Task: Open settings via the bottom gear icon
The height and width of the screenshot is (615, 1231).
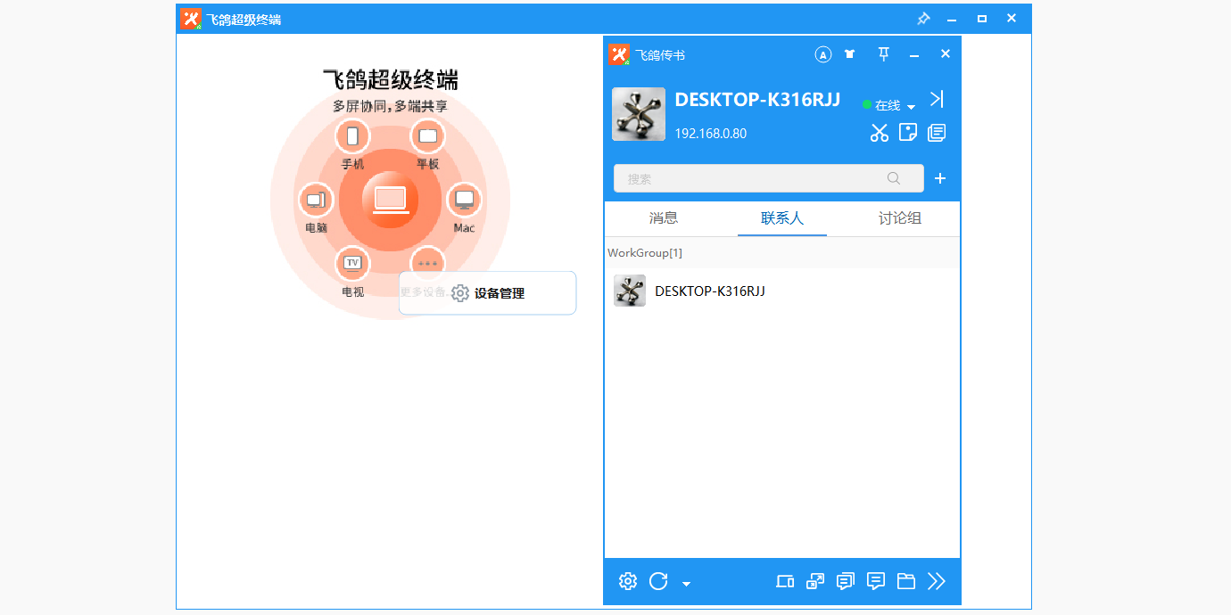Action: [628, 581]
